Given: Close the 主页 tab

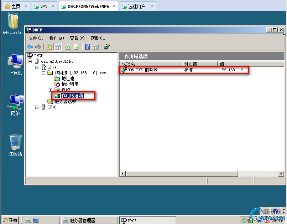Looking at the screenshot, I should click(x=26, y=6).
